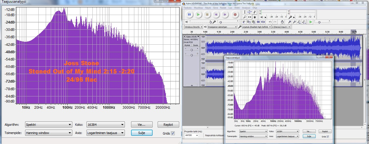Toggle Mykkä mute on the track
This screenshot has width=369, height=144.
pyautogui.click(x=187, y=45)
